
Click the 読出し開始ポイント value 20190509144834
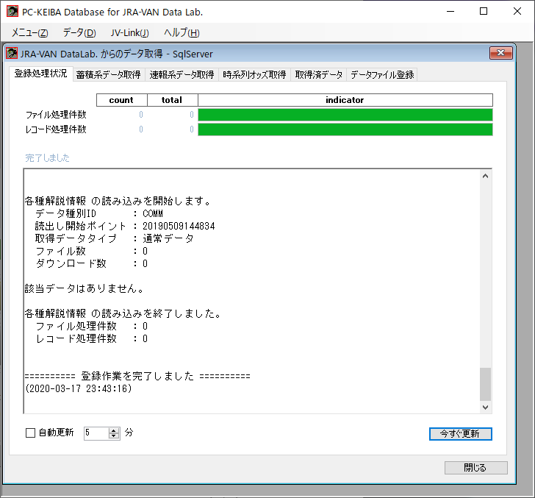click(x=179, y=226)
